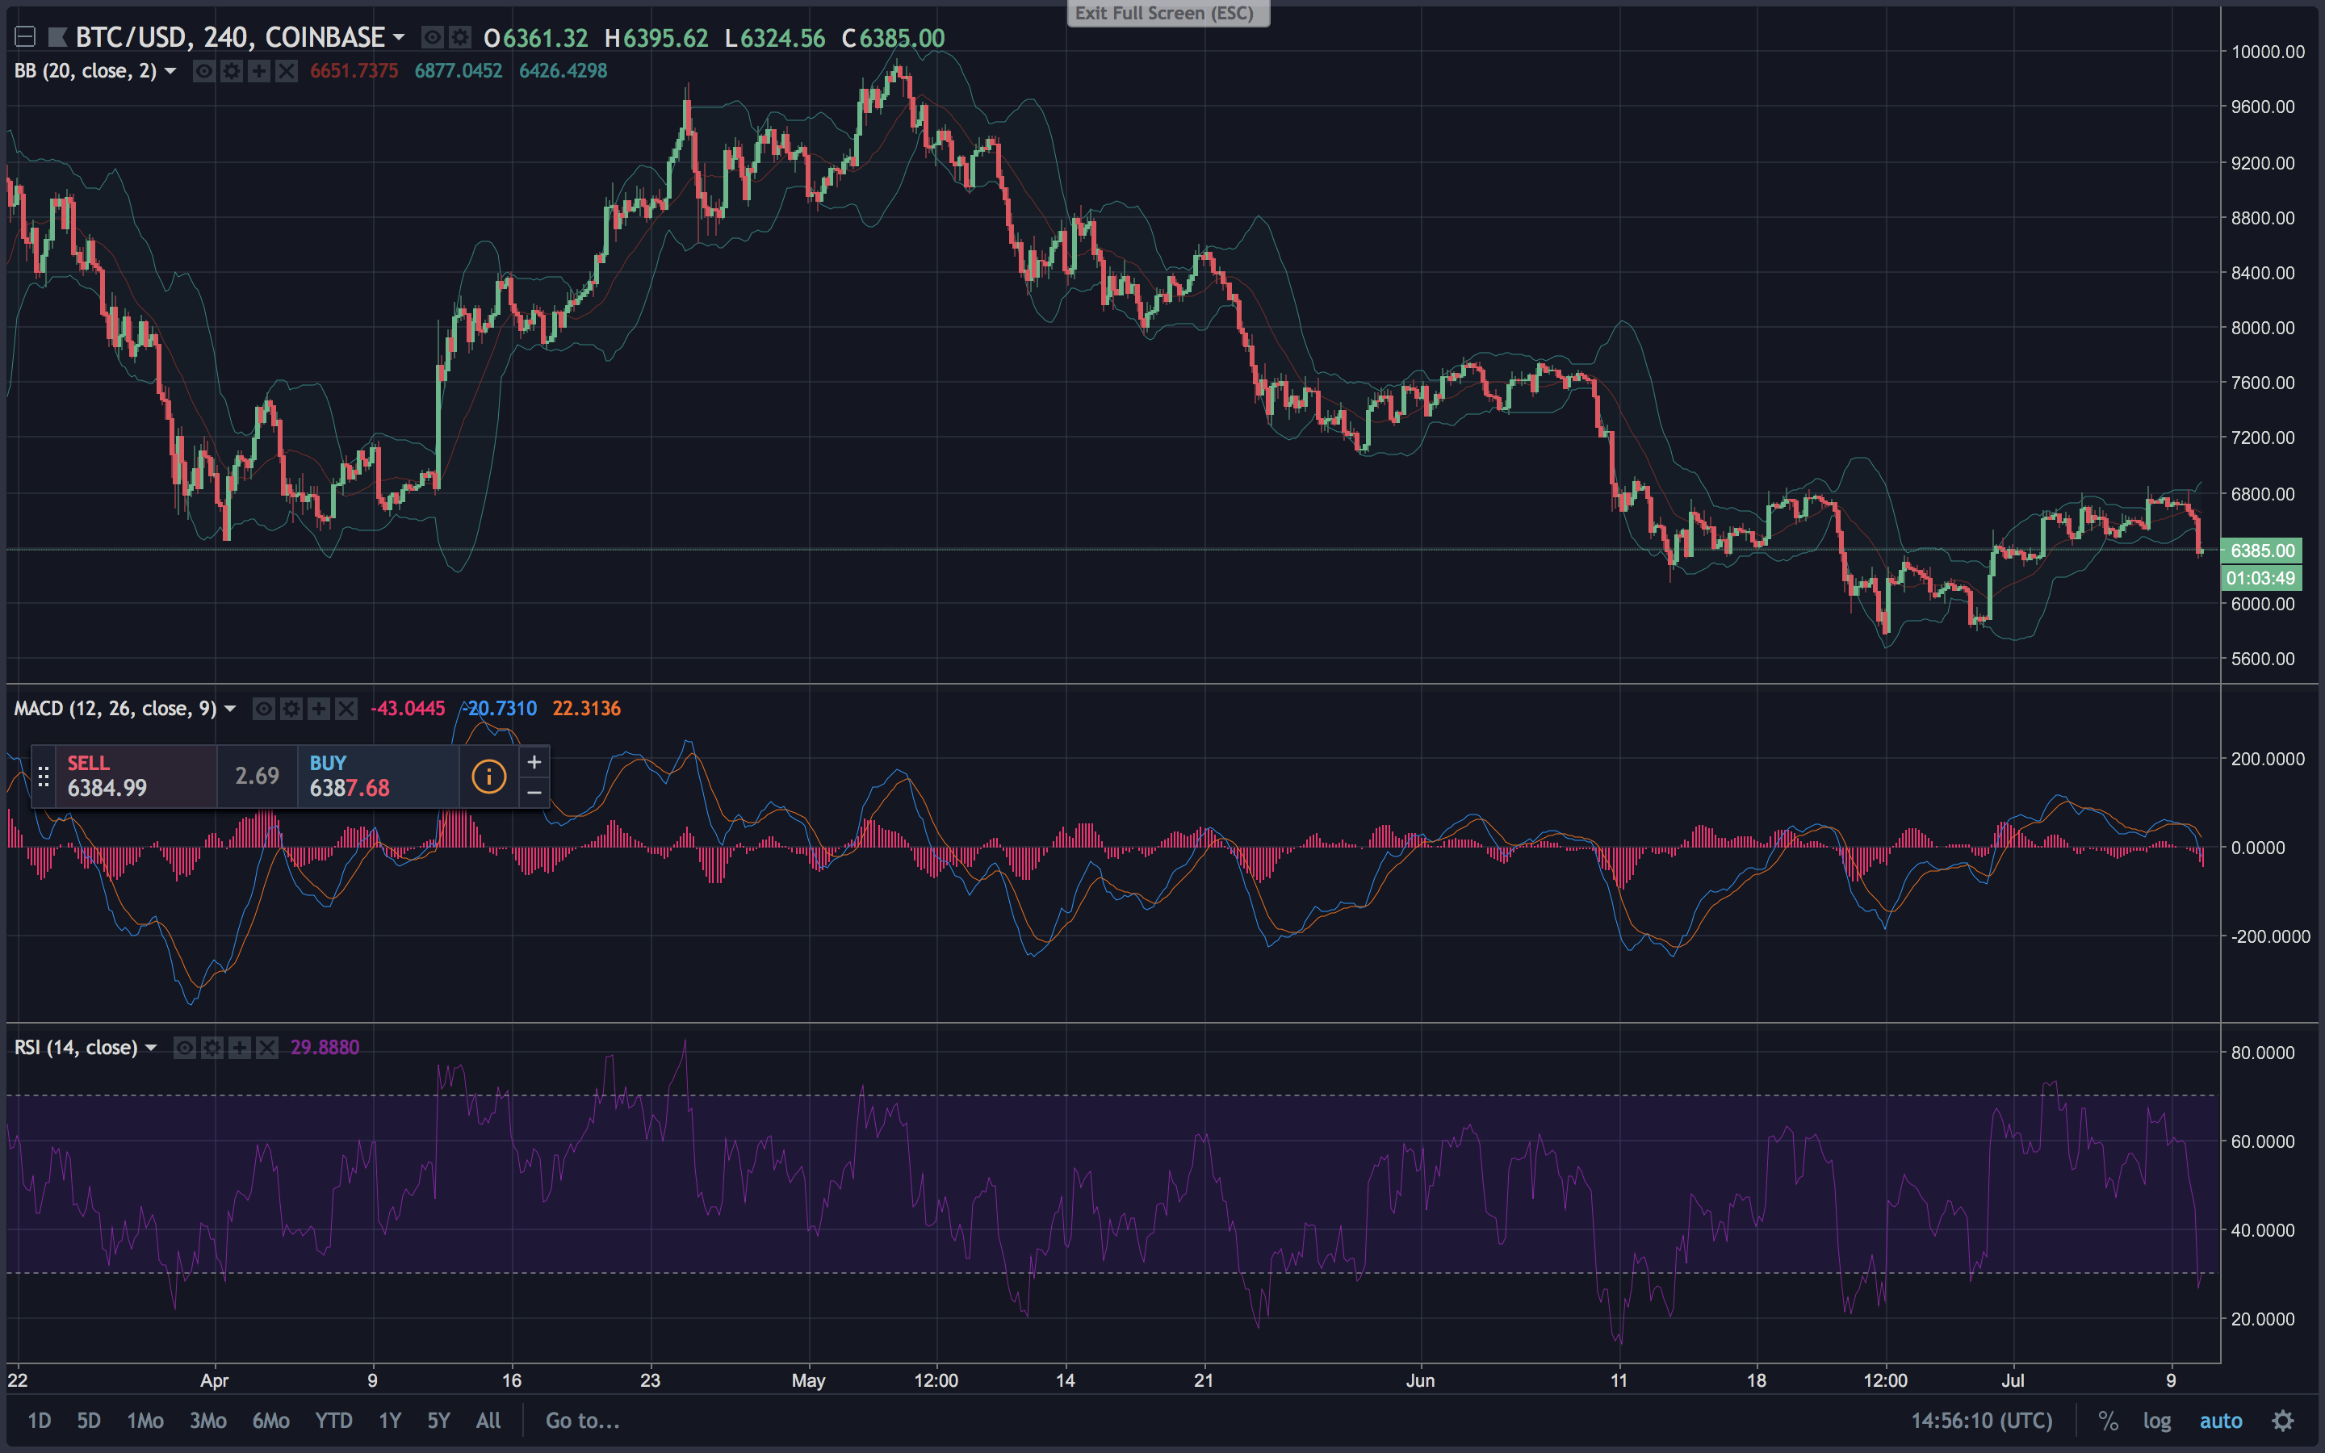Click the RSI value 29.8880
2325x1453 pixels.
[x=325, y=1048]
